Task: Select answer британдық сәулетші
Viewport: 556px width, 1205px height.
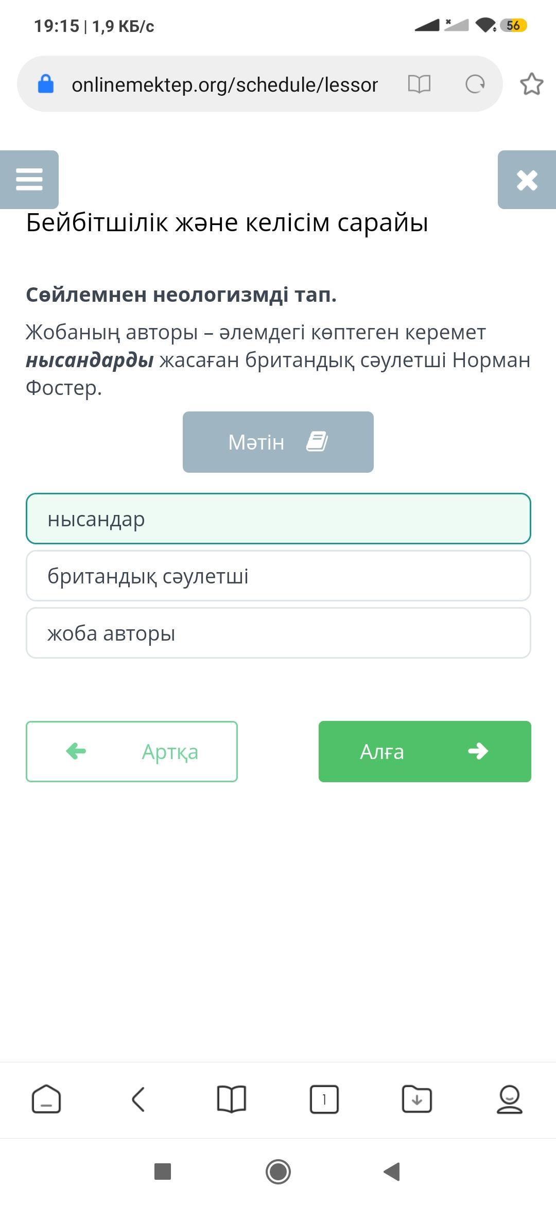Action: [278, 576]
